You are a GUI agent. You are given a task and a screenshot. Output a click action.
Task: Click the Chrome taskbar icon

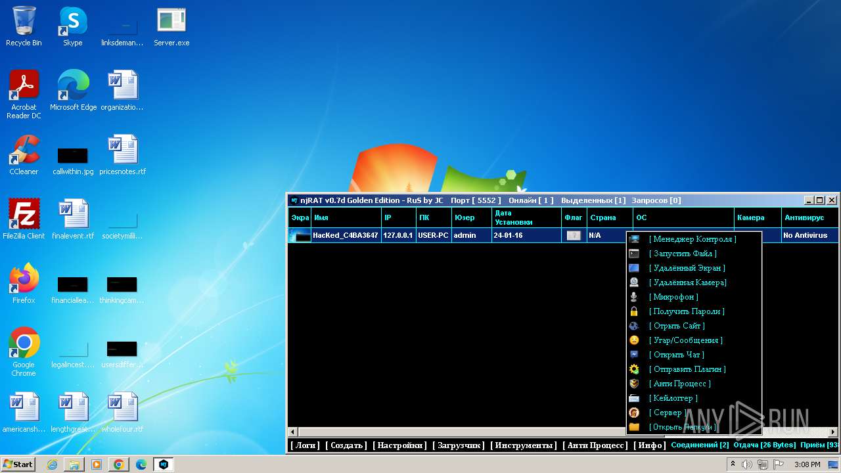tap(119, 464)
